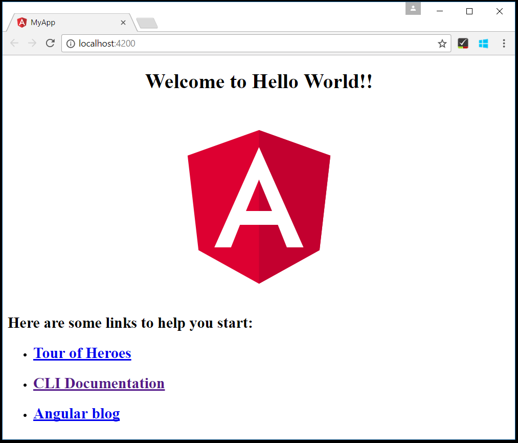Close the MyApp tab

click(x=123, y=22)
